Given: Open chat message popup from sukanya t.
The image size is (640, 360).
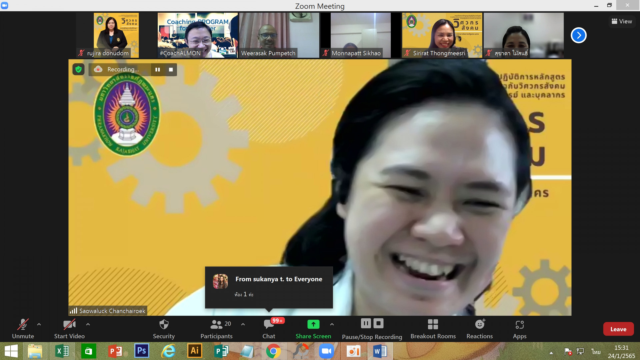Looking at the screenshot, I should point(269,287).
